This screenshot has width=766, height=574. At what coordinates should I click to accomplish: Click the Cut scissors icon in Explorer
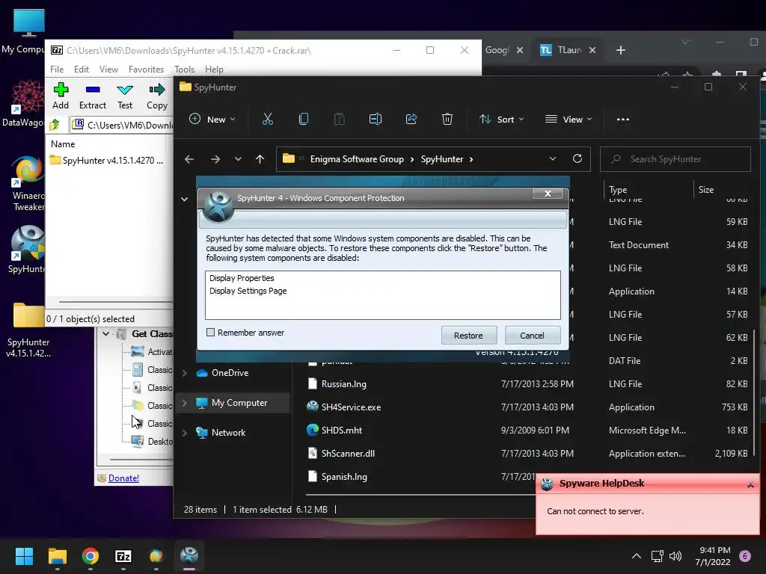[x=268, y=119]
